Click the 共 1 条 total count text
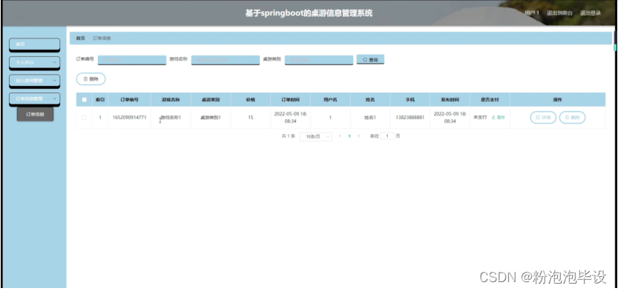Screen dimensions: 618x291 click(x=288, y=136)
